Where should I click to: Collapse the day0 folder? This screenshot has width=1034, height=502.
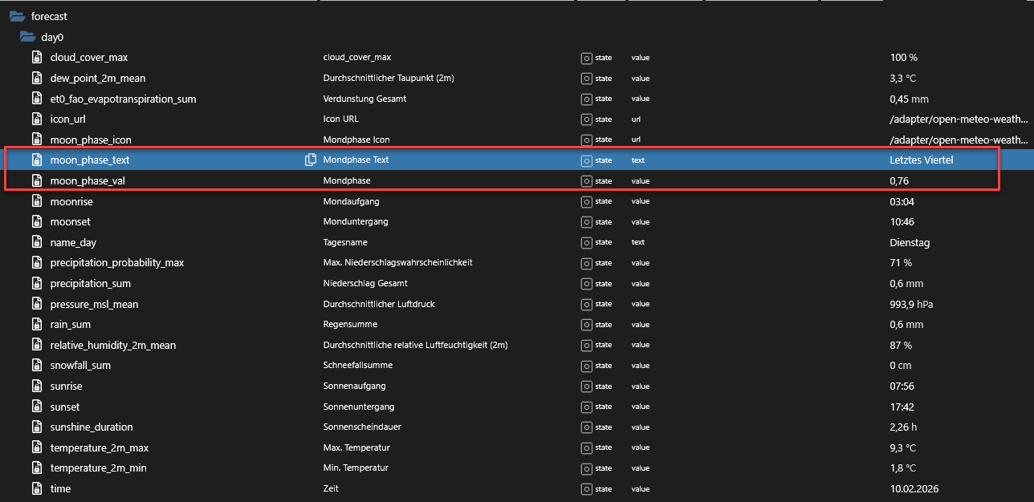pyautogui.click(x=27, y=37)
